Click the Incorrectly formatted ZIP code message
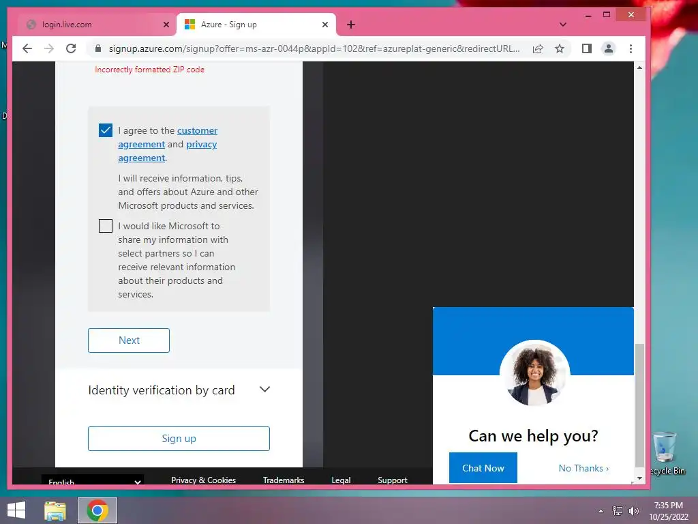 click(149, 70)
